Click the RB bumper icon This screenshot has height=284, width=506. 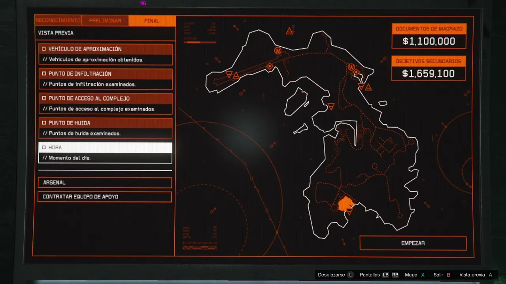395,275
